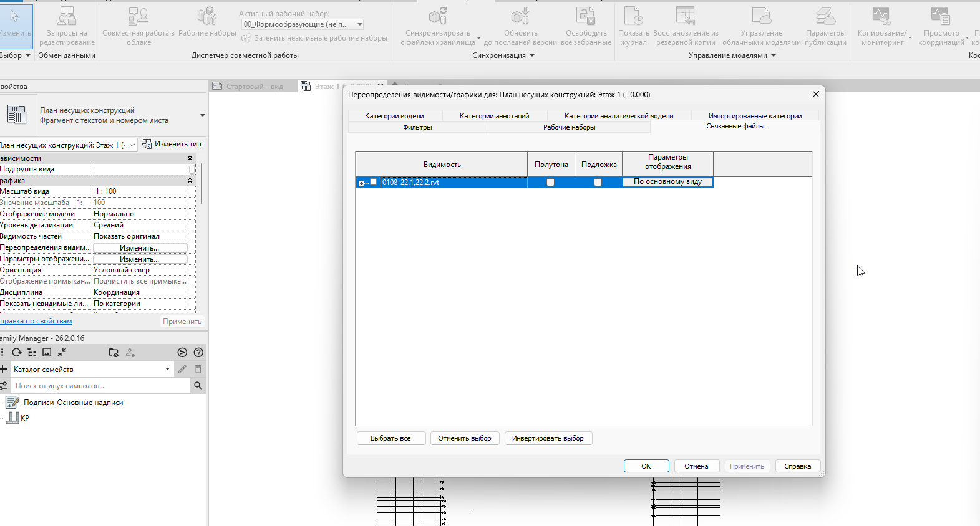Collapse the Зависимости properties group
Viewport: 980px width, 526px height.
190,158
